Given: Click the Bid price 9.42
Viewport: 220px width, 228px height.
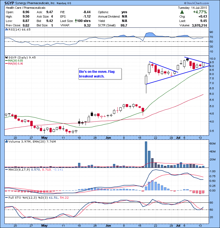Looking at the screenshot, I should tap(50, 21).
